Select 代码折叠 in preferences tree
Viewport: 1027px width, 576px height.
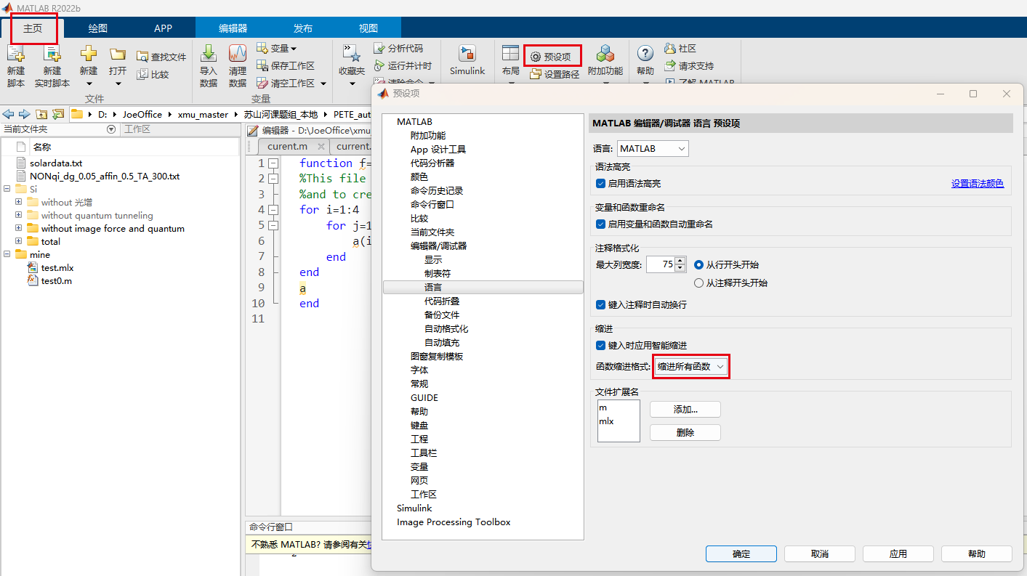442,301
